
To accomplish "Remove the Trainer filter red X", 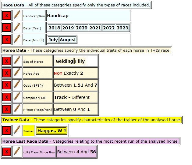I will point(7,130).
